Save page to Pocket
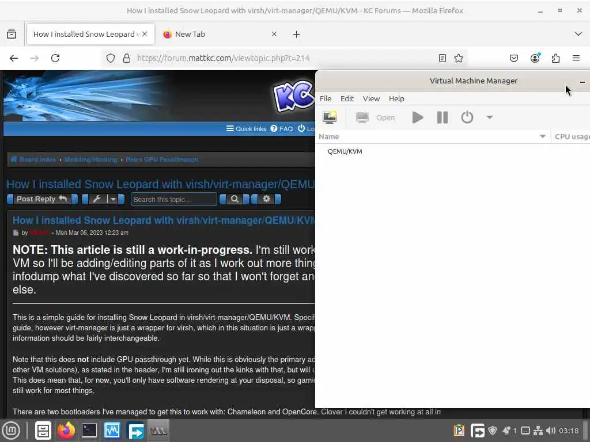590x442 pixels. click(513, 58)
